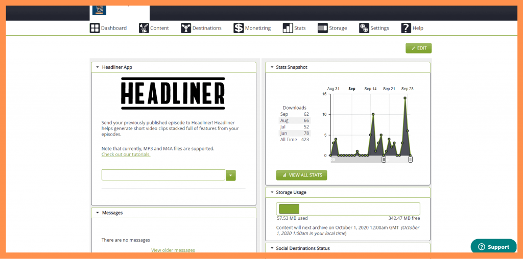Click the Settings gears icon

pos(364,28)
